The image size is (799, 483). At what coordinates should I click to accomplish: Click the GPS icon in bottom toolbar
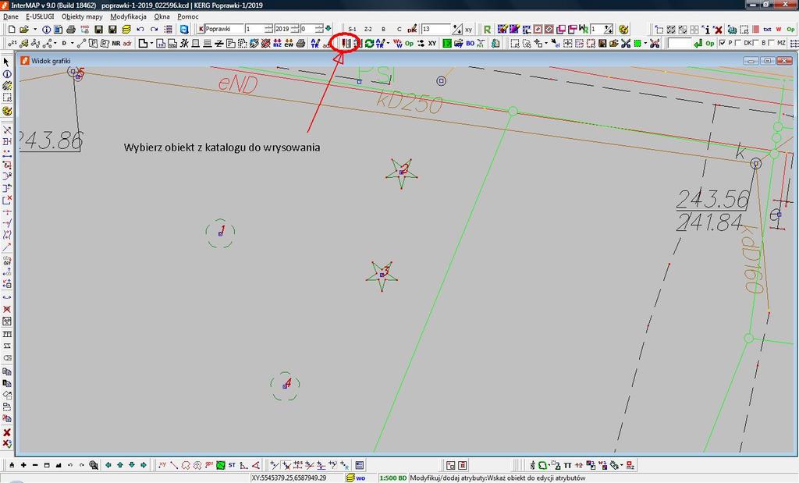click(209, 464)
